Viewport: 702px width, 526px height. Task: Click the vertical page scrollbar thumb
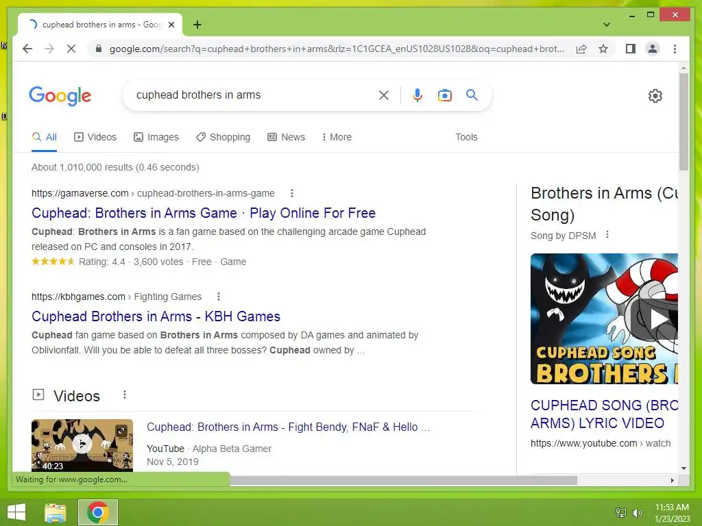683,122
